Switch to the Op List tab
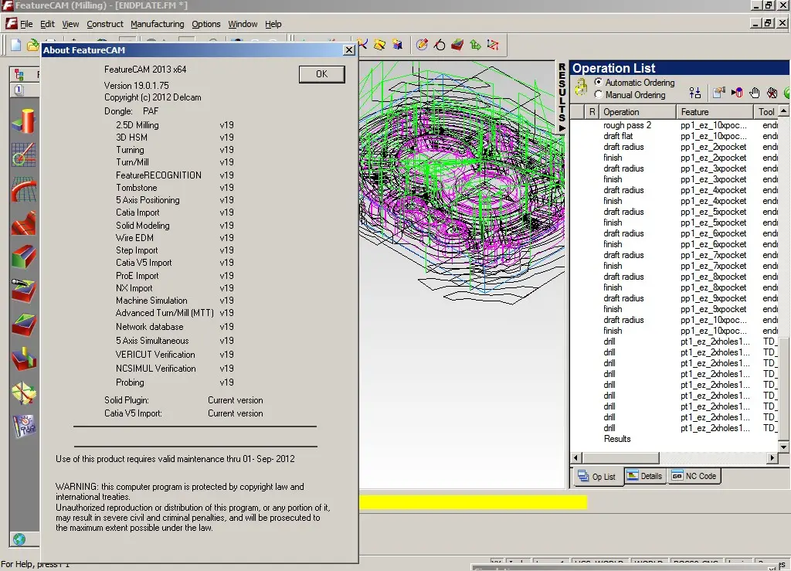Image resolution: width=791 pixels, height=571 pixels. [x=597, y=476]
